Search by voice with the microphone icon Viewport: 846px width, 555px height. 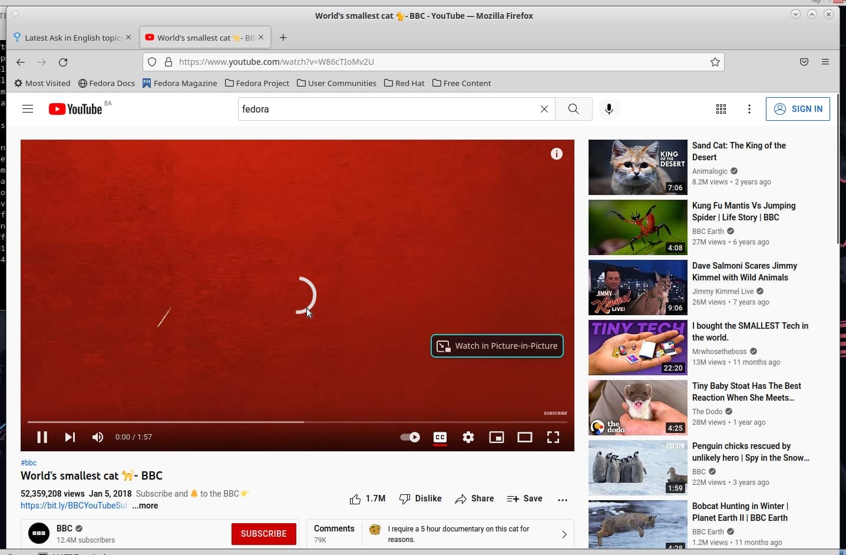pos(609,109)
